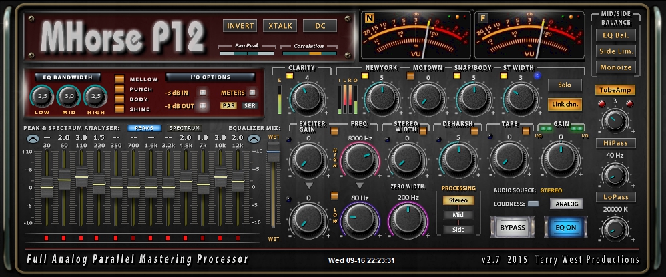Toggle the METERS checkbox
This screenshot has width=666, height=277.
[252, 93]
